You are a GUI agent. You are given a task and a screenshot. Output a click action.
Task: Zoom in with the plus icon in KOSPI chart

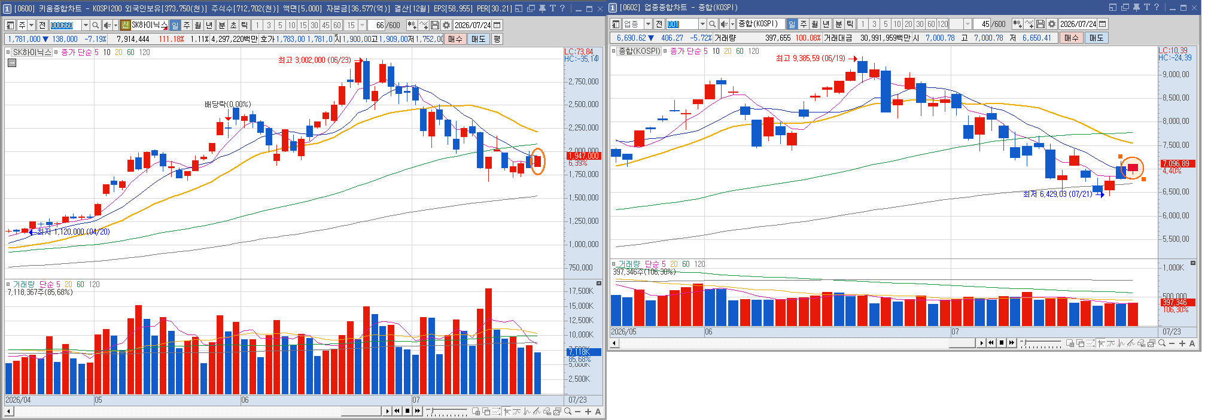click(x=1182, y=343)
